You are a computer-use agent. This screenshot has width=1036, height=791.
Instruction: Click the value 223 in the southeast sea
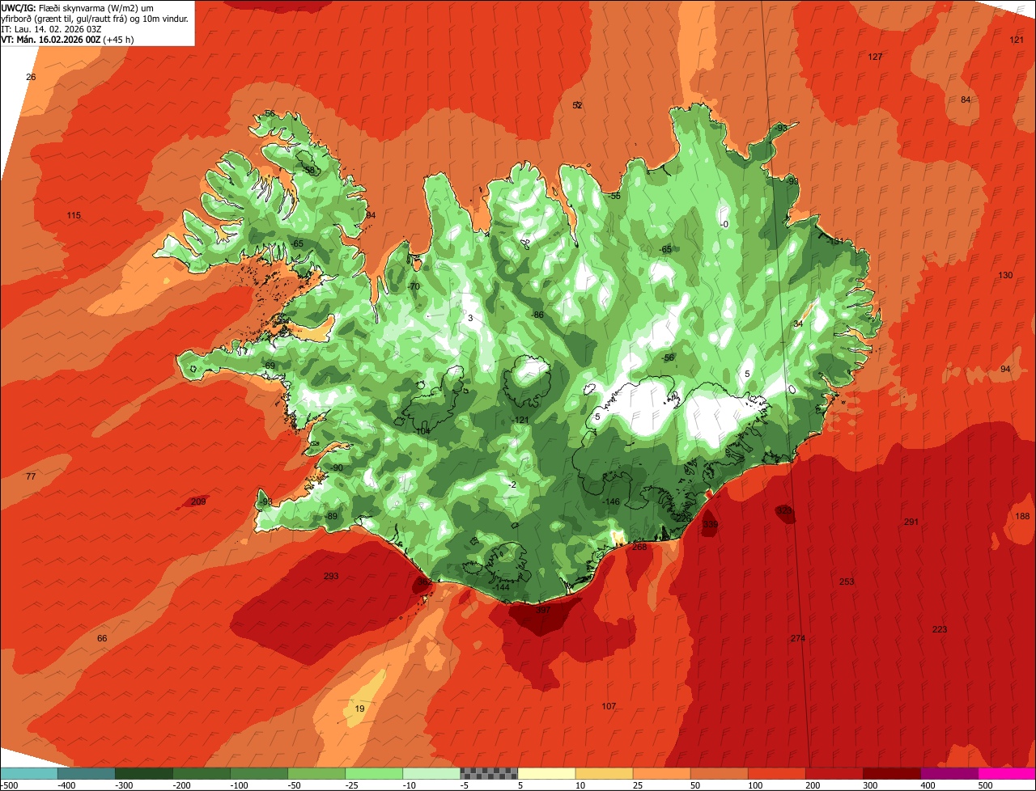click(x=940, y=629)
